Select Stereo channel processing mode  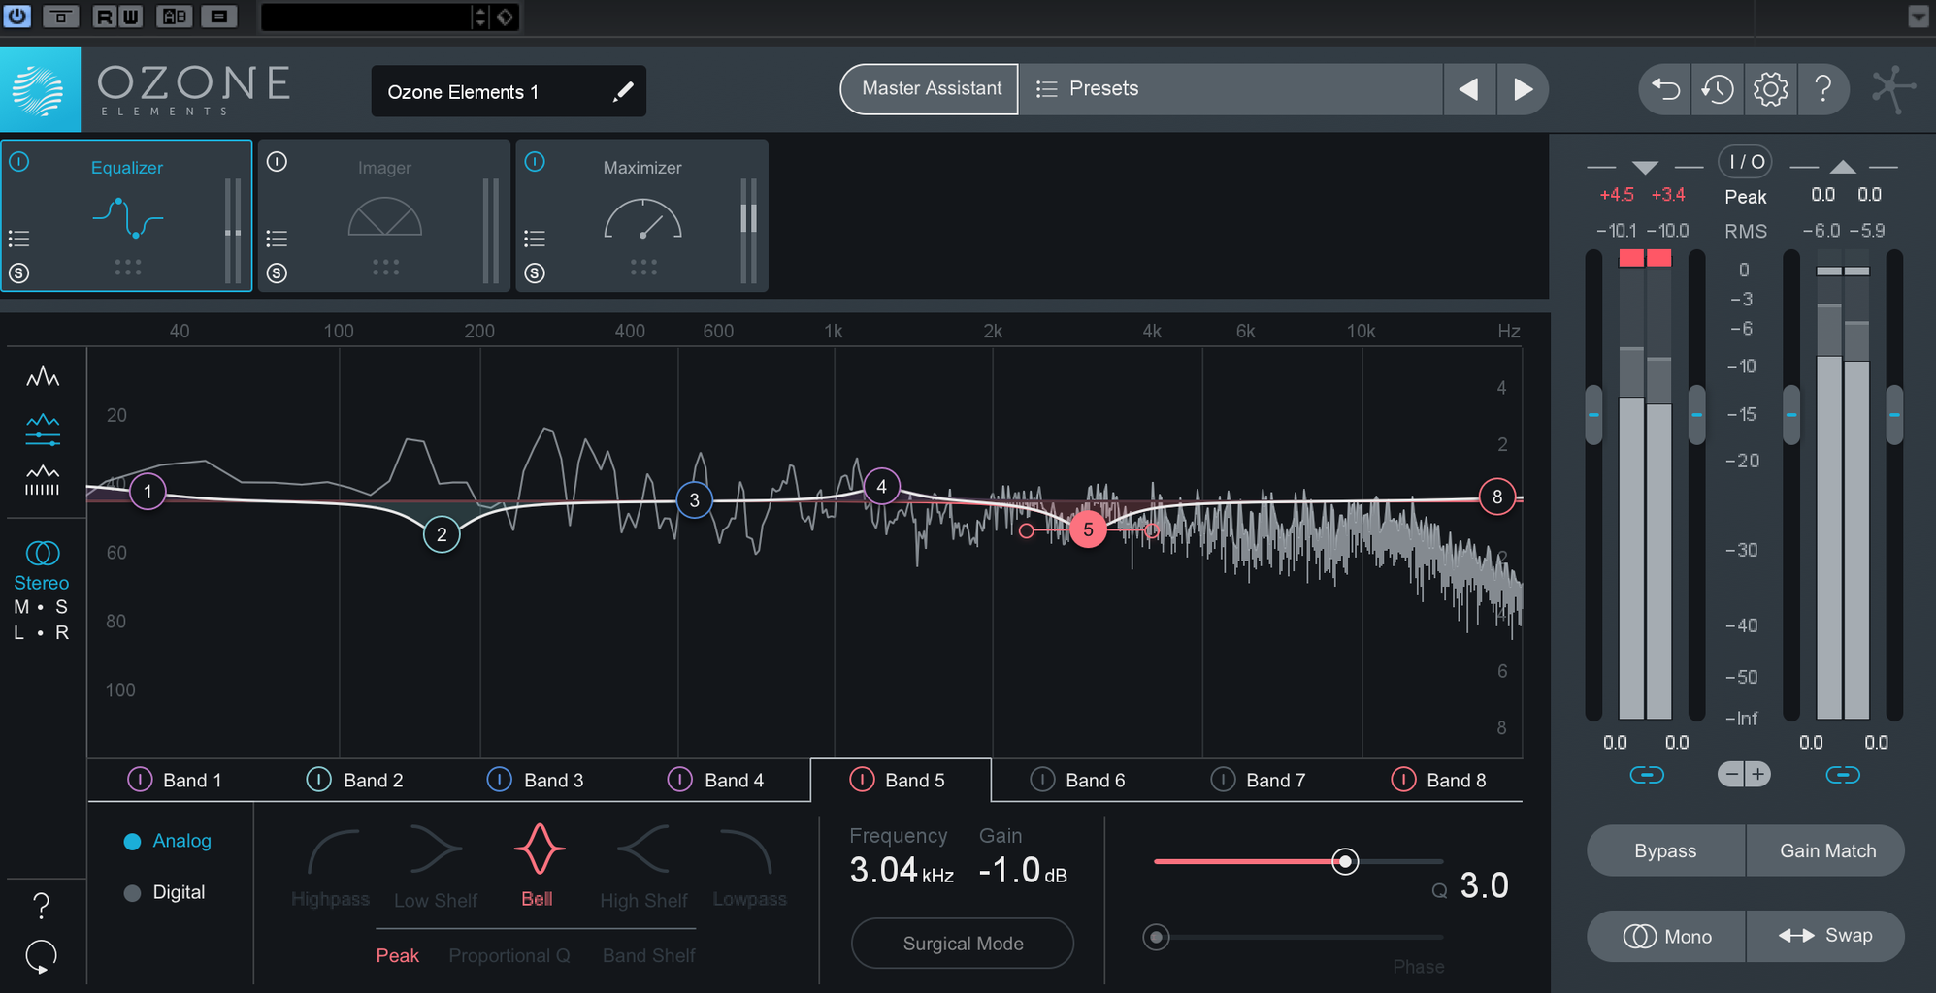point(42,565)
